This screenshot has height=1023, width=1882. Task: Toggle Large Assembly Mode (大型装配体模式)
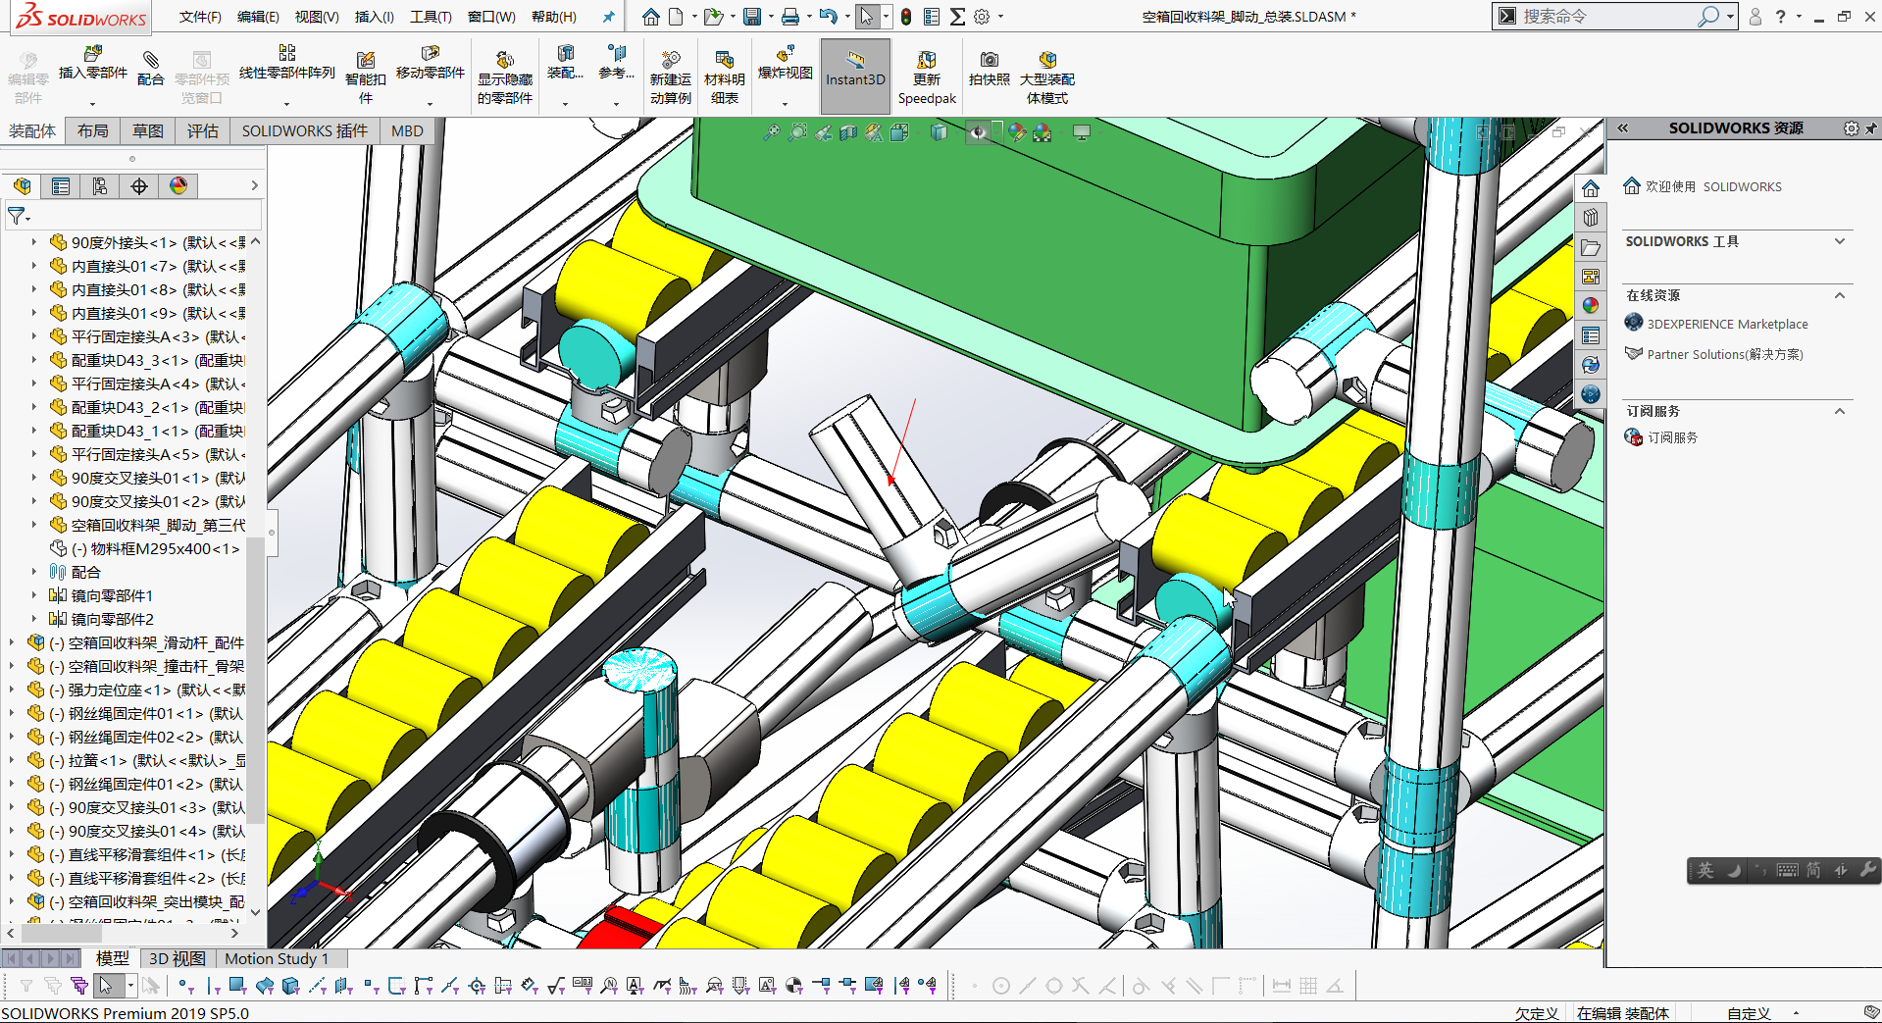[x=1047, y=77]
